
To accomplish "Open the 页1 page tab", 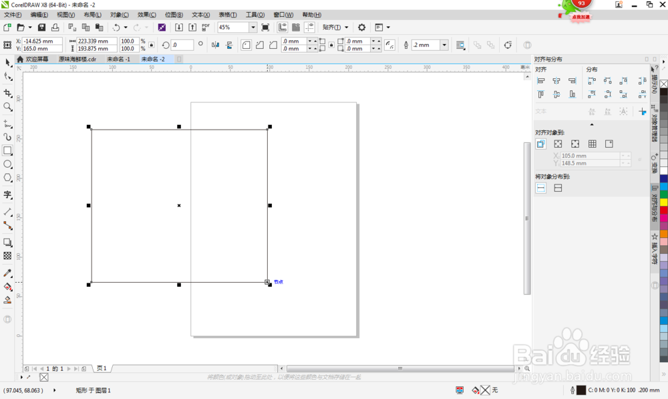I will tap(102, 368).
